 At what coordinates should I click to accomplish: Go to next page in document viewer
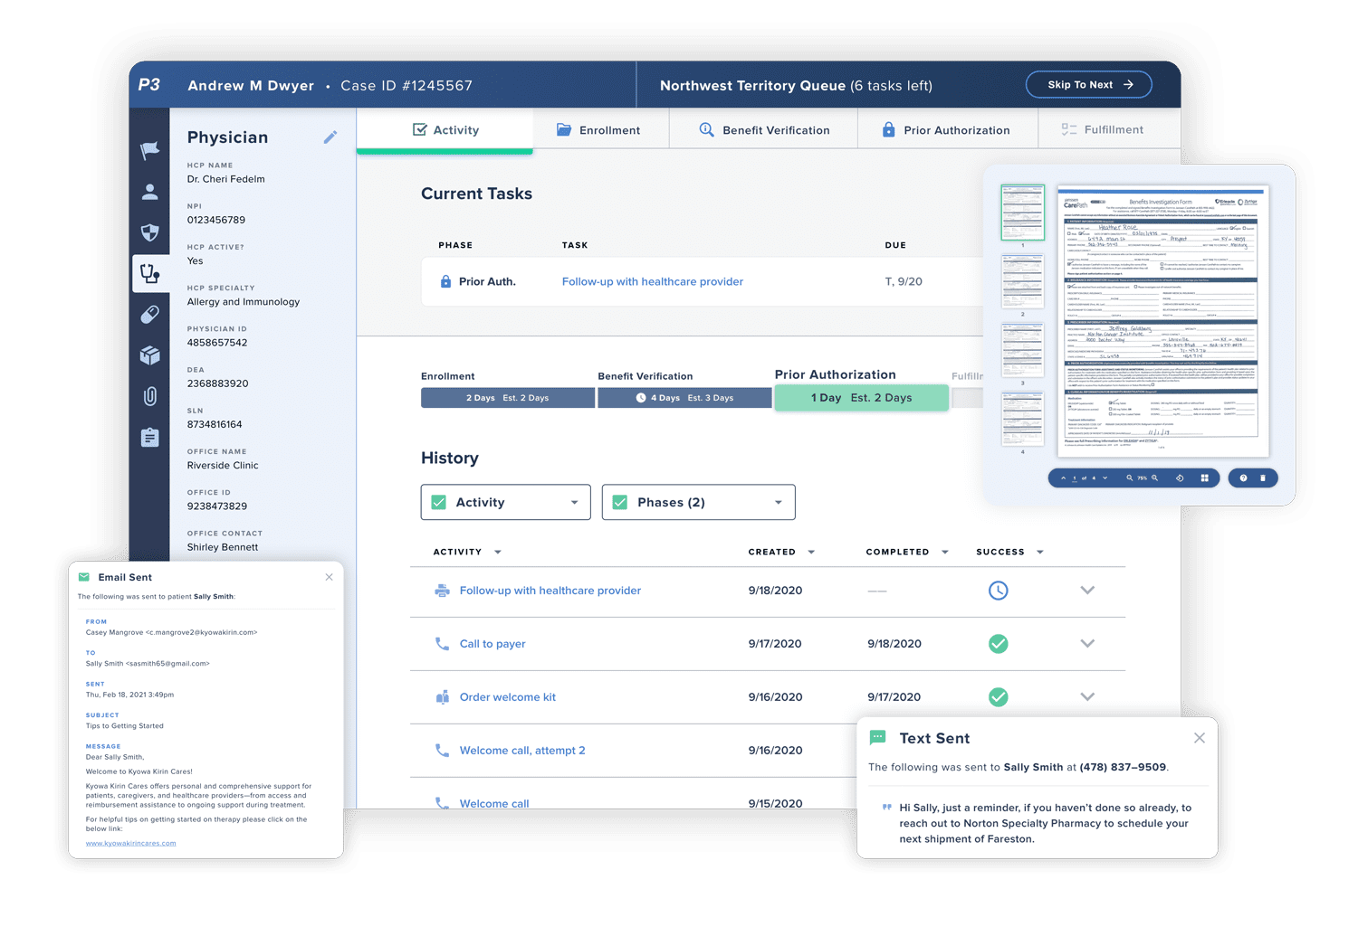1105,478
